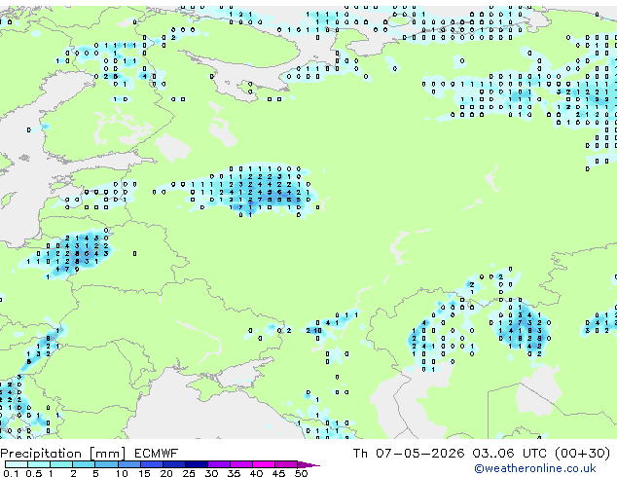Click the over-50 mm arrow tip of legend

[x=308, y=464]
